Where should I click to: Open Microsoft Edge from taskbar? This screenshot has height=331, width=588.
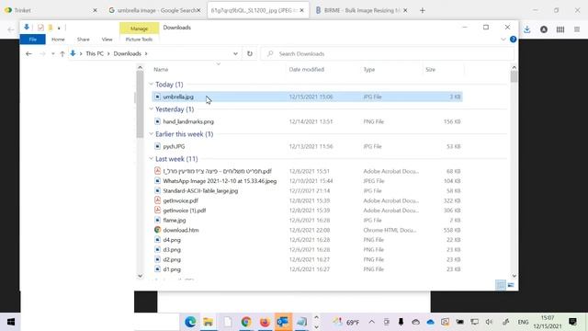(190, 322)
